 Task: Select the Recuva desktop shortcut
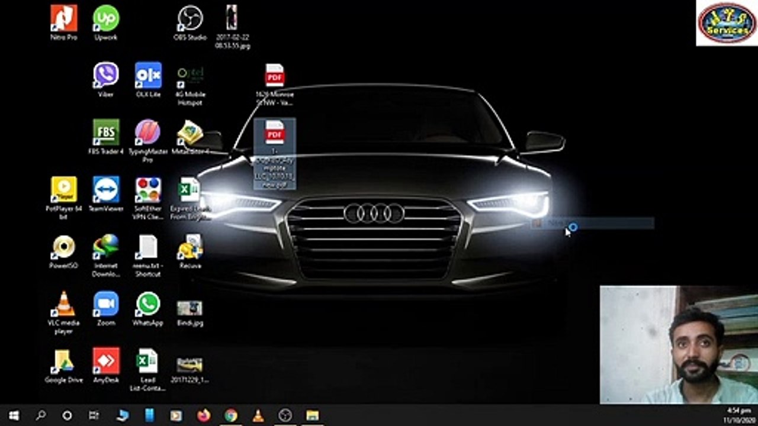[190, 251]
